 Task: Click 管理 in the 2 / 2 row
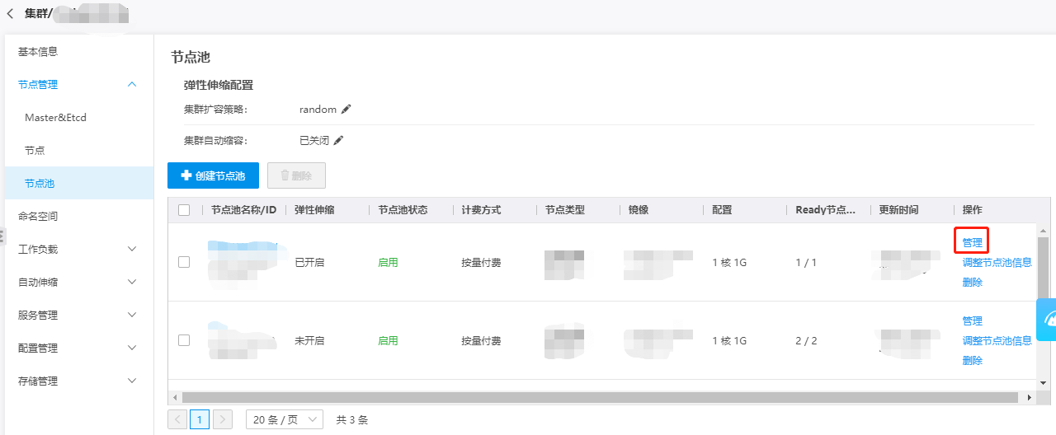point(972,320)
